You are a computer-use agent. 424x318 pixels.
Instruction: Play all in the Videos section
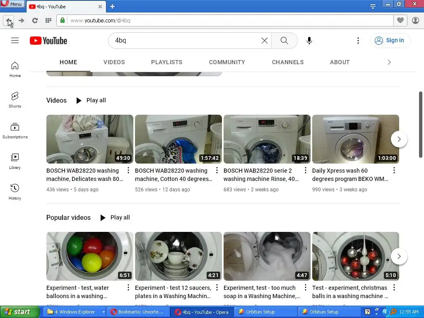click(x=91, y=100)
